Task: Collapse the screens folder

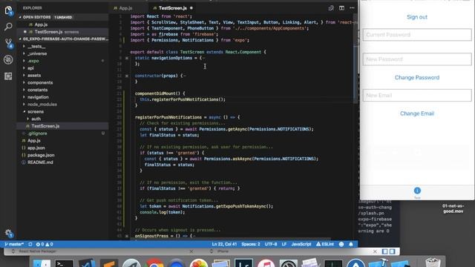Action: click(x=36, y=112)
